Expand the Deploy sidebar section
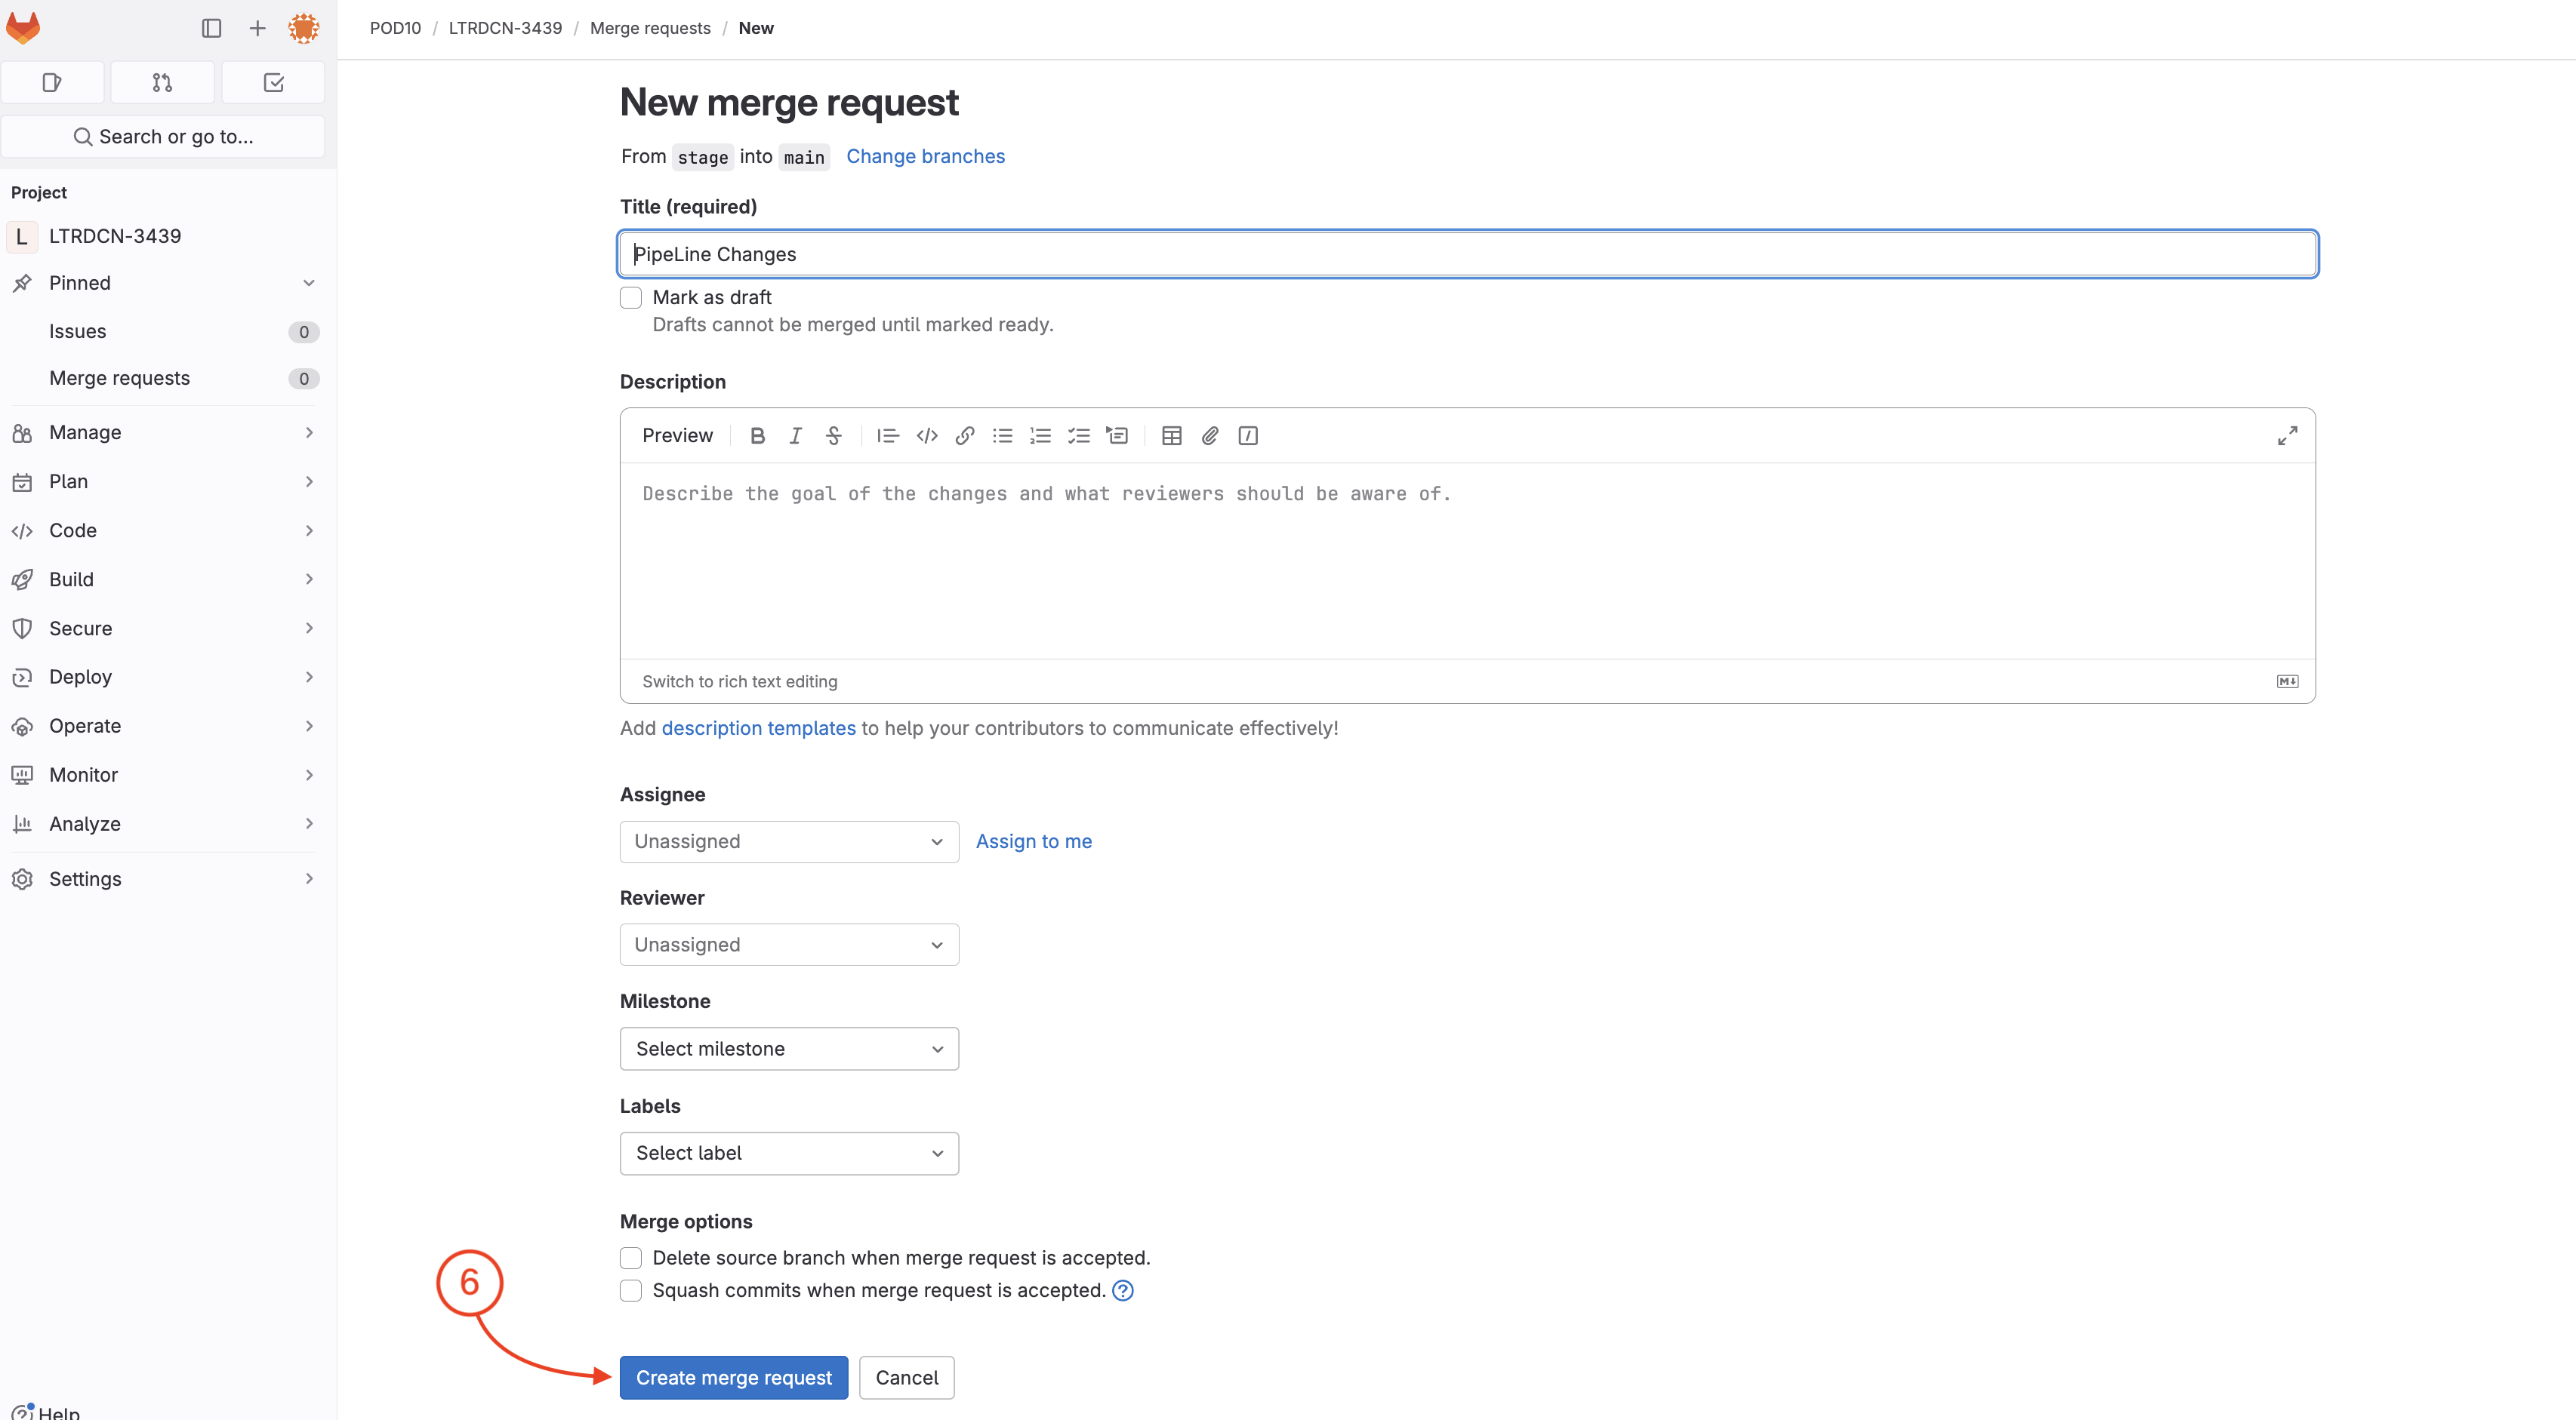Screen dimensions: 2576x1420 165,677
